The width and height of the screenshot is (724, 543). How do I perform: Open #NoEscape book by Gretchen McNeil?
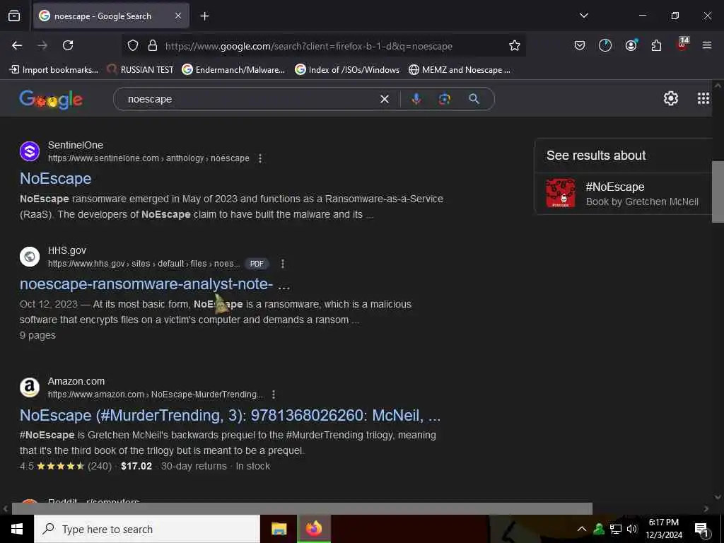click(624, 194)
